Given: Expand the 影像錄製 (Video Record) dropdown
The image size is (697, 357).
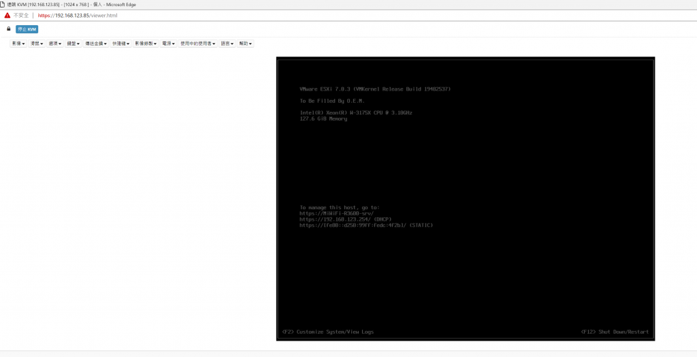Looking at the screenshot, I should pos(146,44).
